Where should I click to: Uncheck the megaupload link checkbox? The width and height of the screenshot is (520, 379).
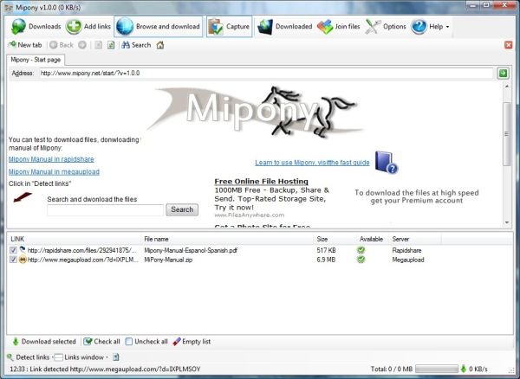(13, 260)
